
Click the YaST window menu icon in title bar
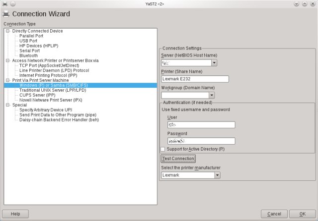(x=5, y=3)
